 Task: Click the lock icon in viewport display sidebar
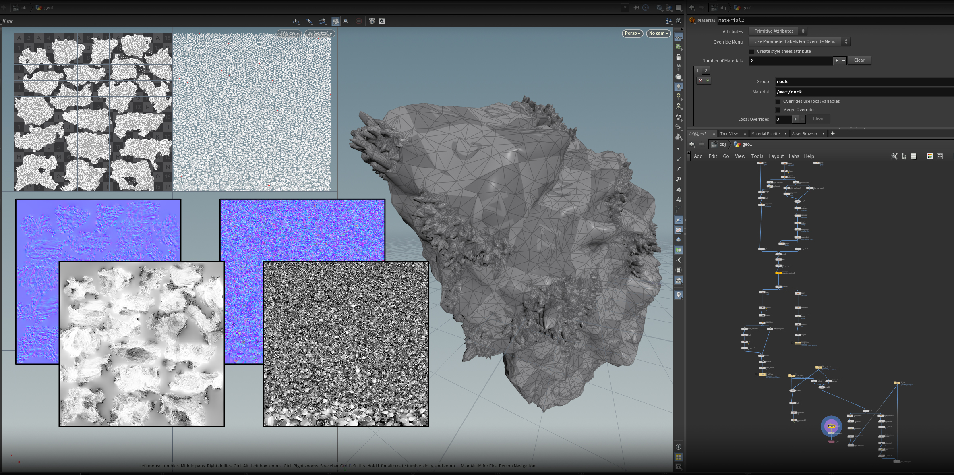click(679, 57)
